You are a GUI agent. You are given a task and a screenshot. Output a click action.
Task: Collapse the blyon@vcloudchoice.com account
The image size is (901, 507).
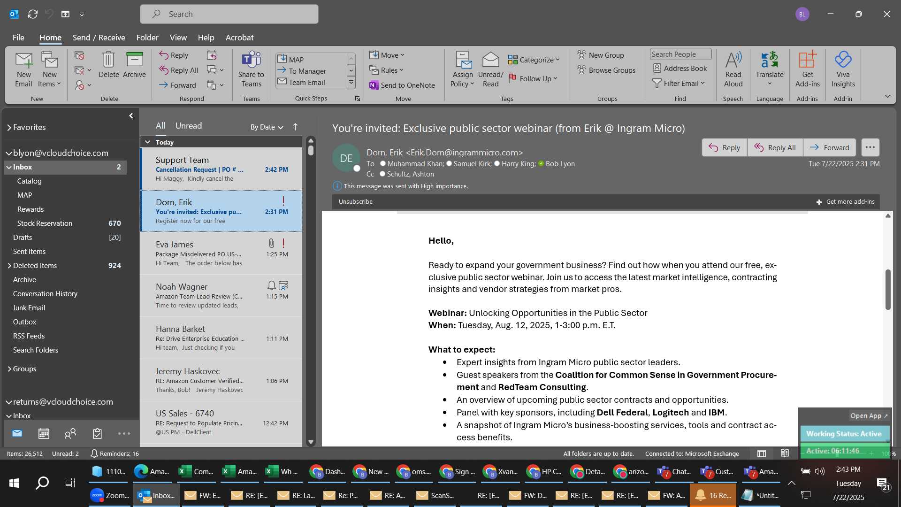coord(8,153)
